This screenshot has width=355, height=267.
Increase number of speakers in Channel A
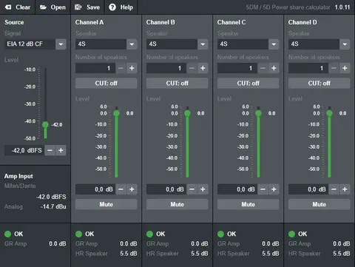pos(132,68)
